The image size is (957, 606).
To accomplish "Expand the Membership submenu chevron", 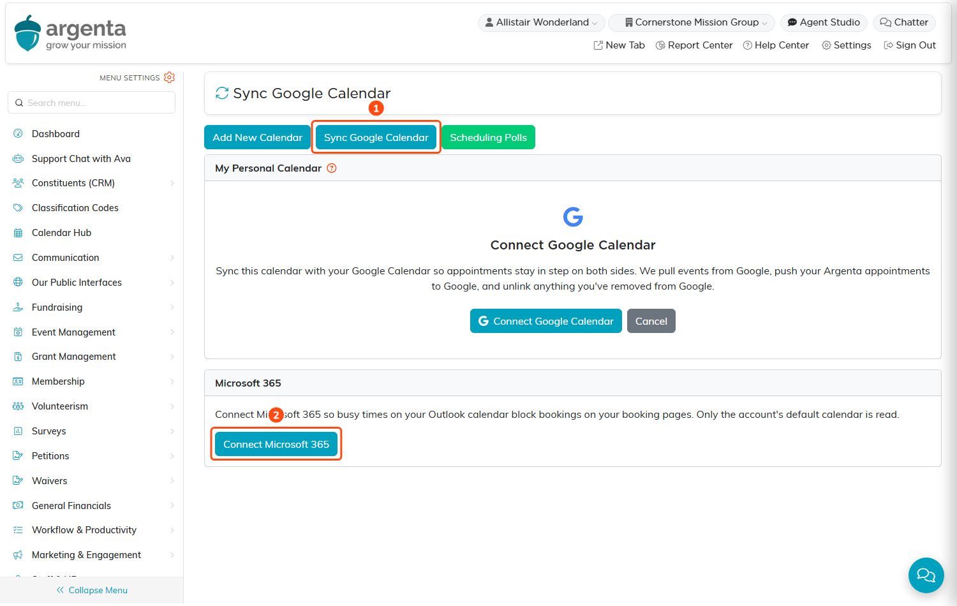I will [172, 381].
